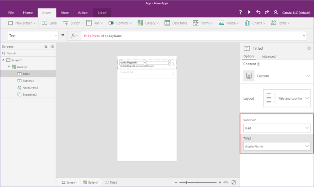The width and height of the screenshot is (314, 187).
Task: Preview the app with play button
Action: pyautogui.click(x=249, y=12)
